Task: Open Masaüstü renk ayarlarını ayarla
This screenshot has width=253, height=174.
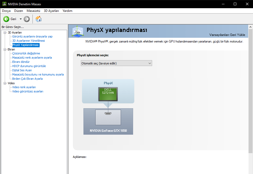Action: (x=32, y=58)
